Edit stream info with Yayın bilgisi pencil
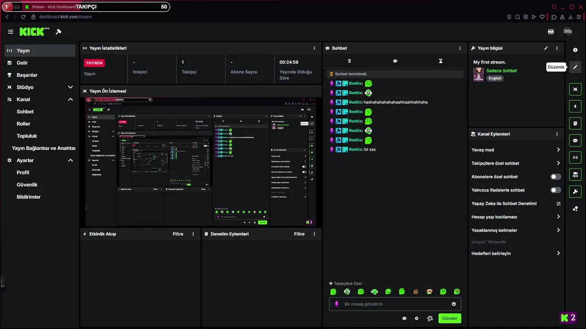 546,48
